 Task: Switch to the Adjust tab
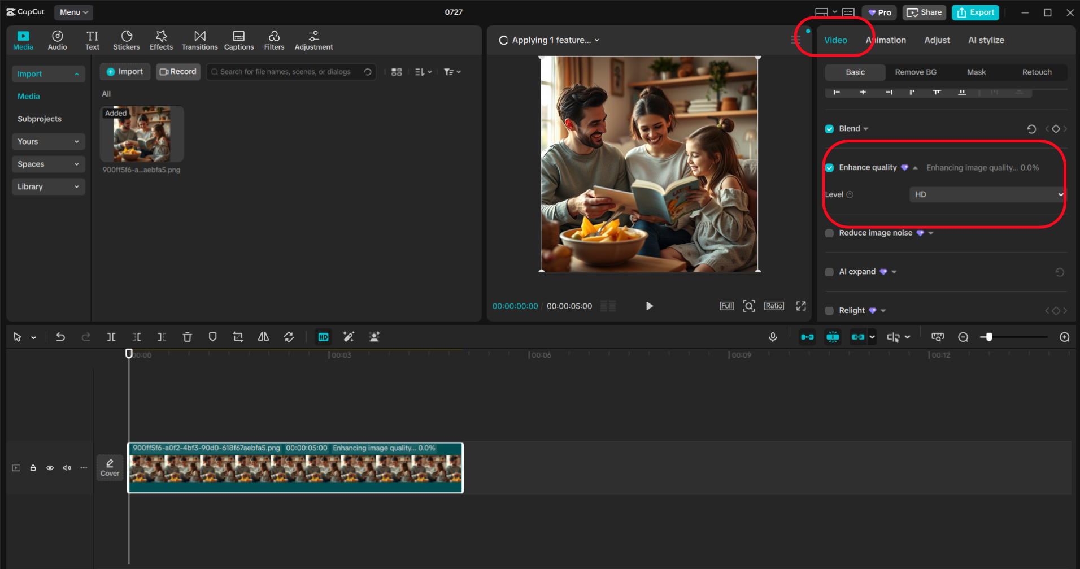[937, 40]
